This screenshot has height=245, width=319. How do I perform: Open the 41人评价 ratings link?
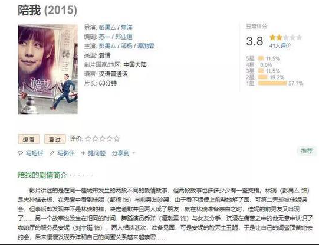pyautogui.click(x=280, y=46)
